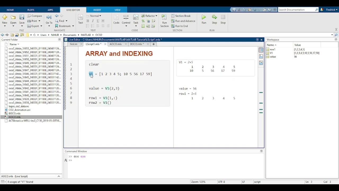339x191 pixels.
Task: Toggle Italic formatting in TEXT group
Action: pos(93,21)
